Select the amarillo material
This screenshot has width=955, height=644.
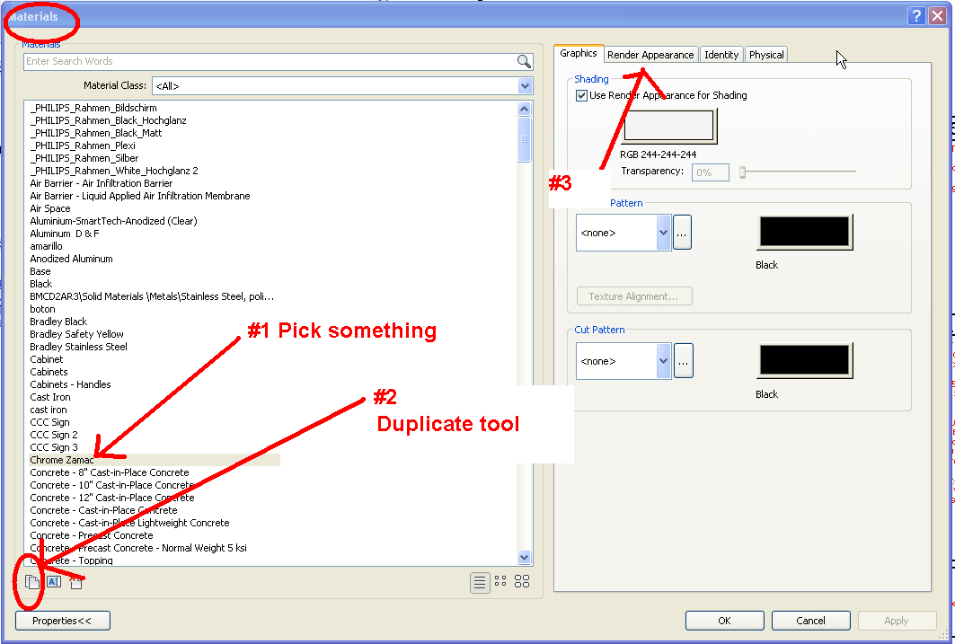click(47, 246)
